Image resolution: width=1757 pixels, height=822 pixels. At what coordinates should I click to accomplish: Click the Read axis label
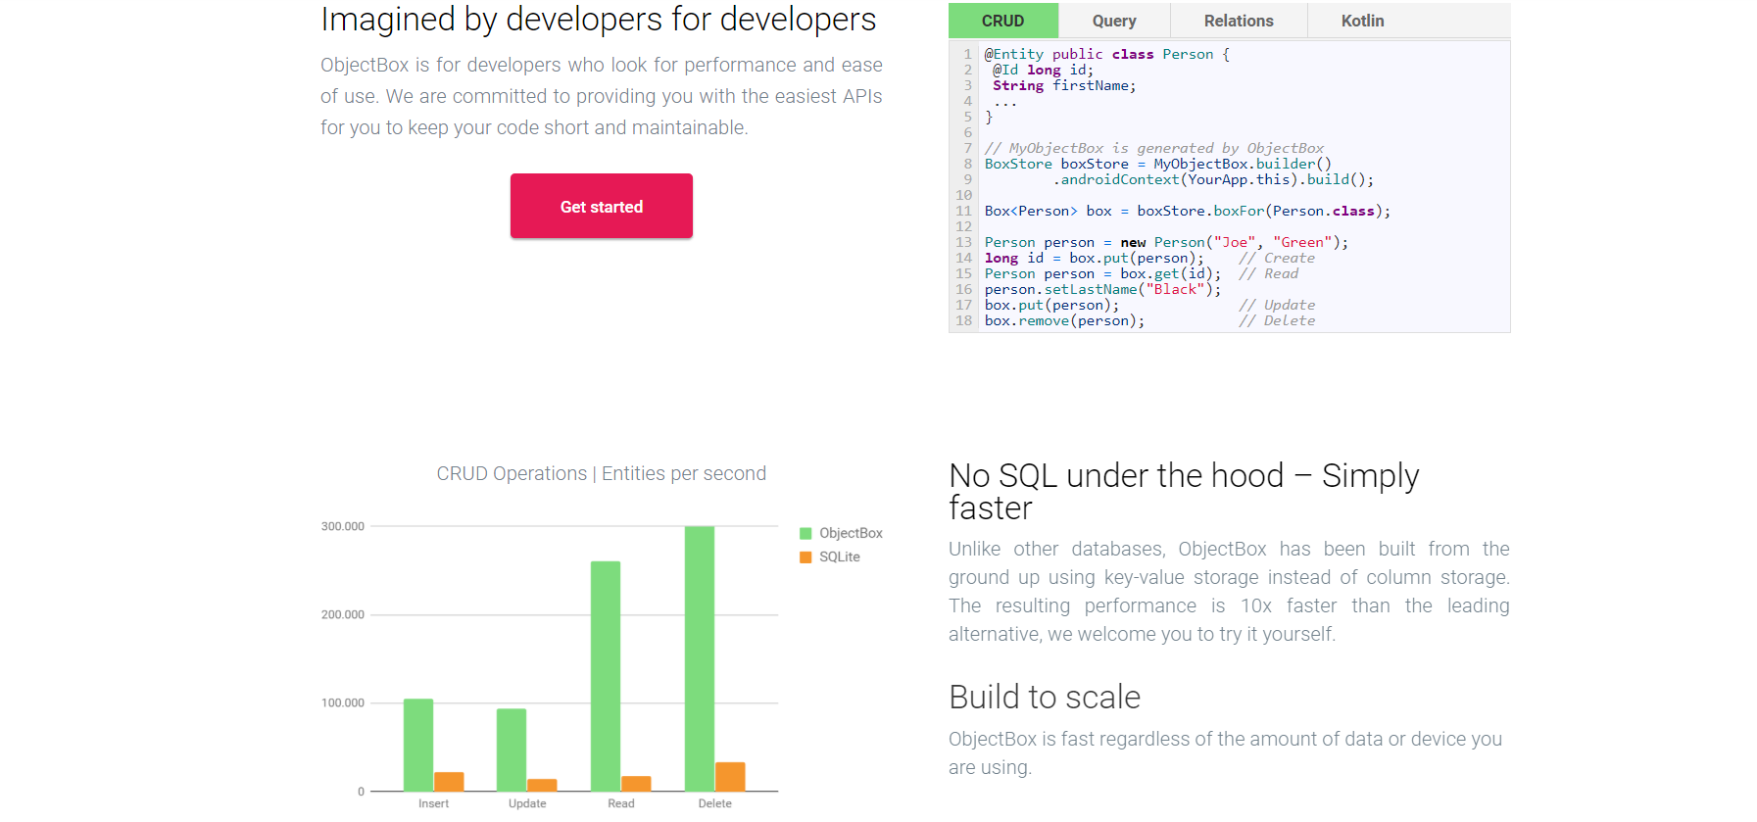tap(621, 803)
